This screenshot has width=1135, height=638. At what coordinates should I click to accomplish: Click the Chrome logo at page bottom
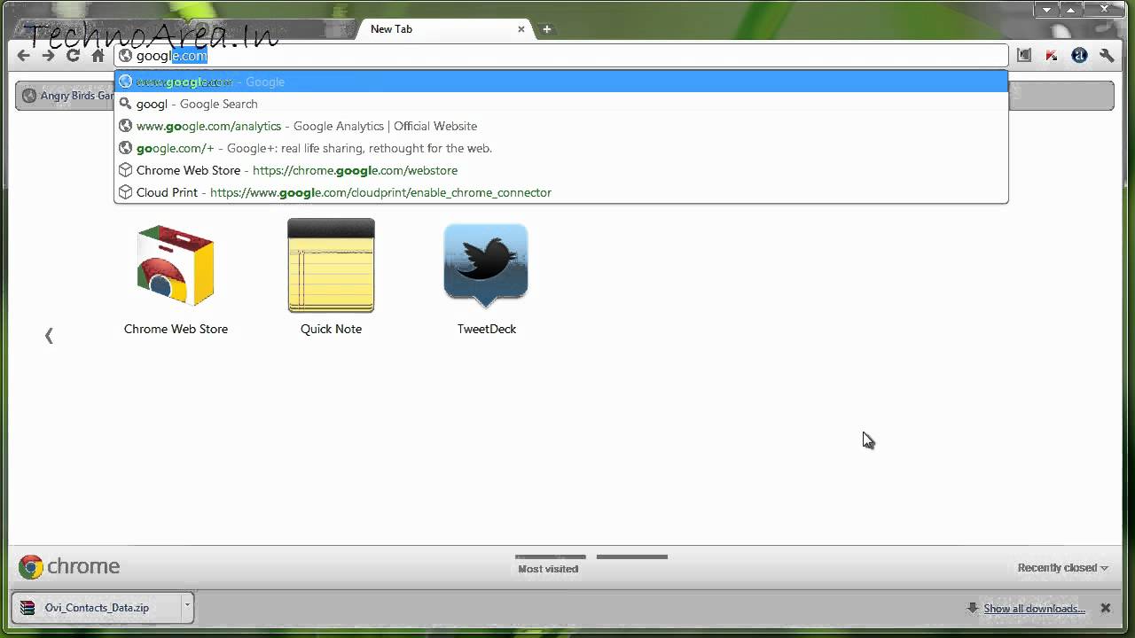tap(69, 567)
